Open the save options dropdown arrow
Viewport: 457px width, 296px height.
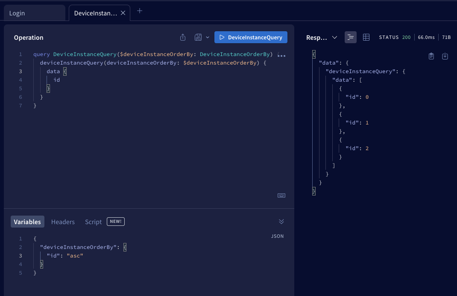pos(208,37)
